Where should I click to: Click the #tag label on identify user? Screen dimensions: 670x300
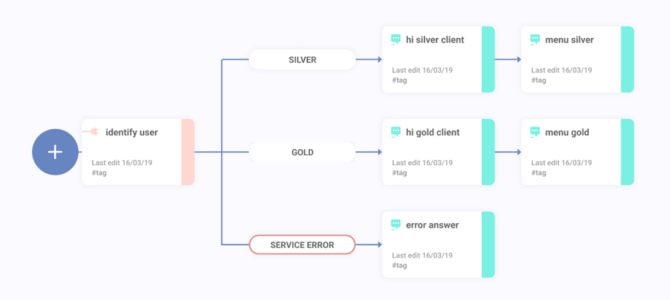[99, 173]
